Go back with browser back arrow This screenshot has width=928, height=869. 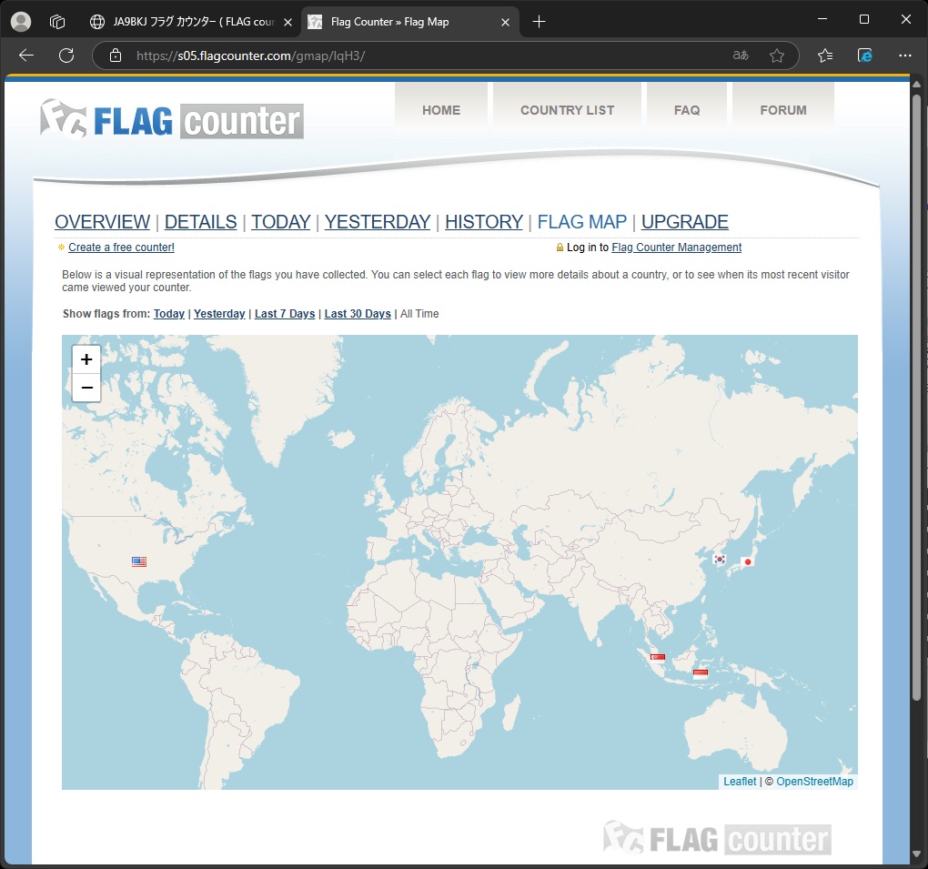(26, 56)
